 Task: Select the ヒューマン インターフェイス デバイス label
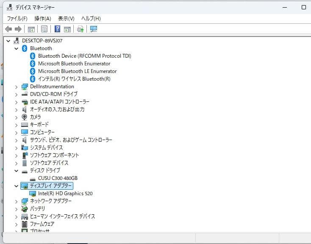tap(62, 216)
